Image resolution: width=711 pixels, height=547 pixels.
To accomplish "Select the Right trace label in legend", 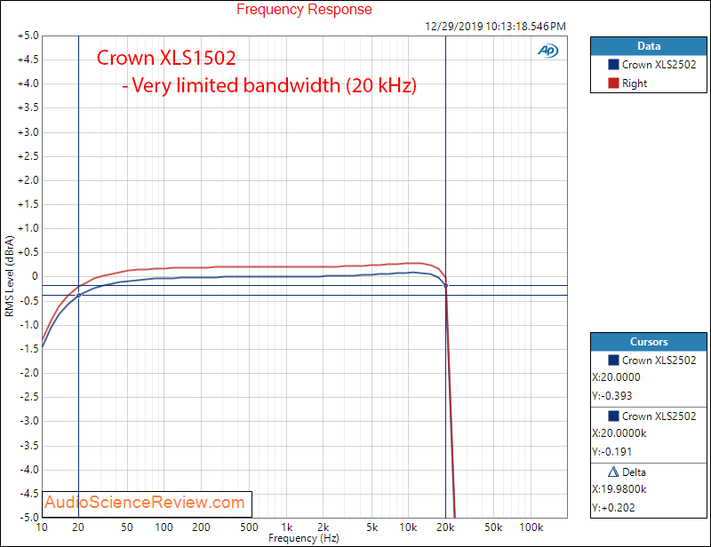I will [635, 83].
